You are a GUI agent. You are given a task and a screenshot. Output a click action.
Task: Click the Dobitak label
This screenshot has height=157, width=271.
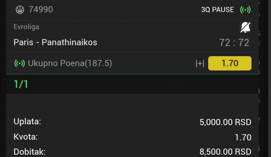[29, 152]
